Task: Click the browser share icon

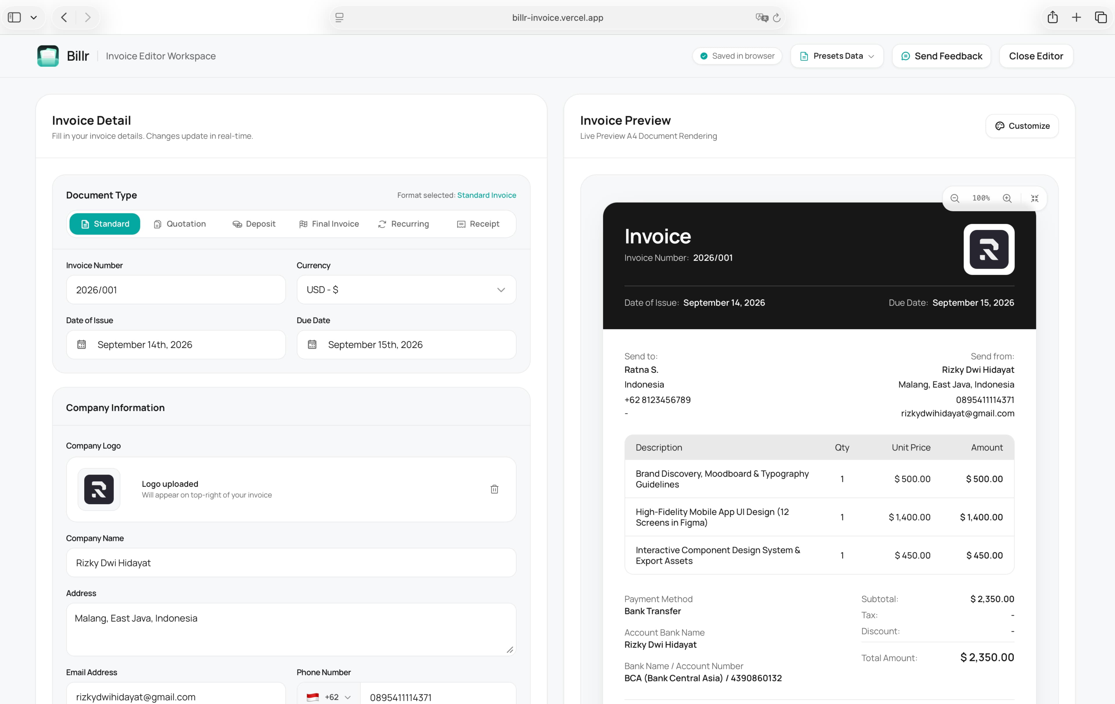Action: click(x=1053, y=17)
